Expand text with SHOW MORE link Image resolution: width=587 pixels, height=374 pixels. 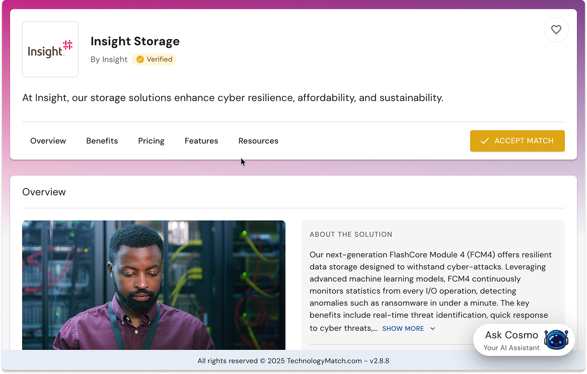coord(403,328)
